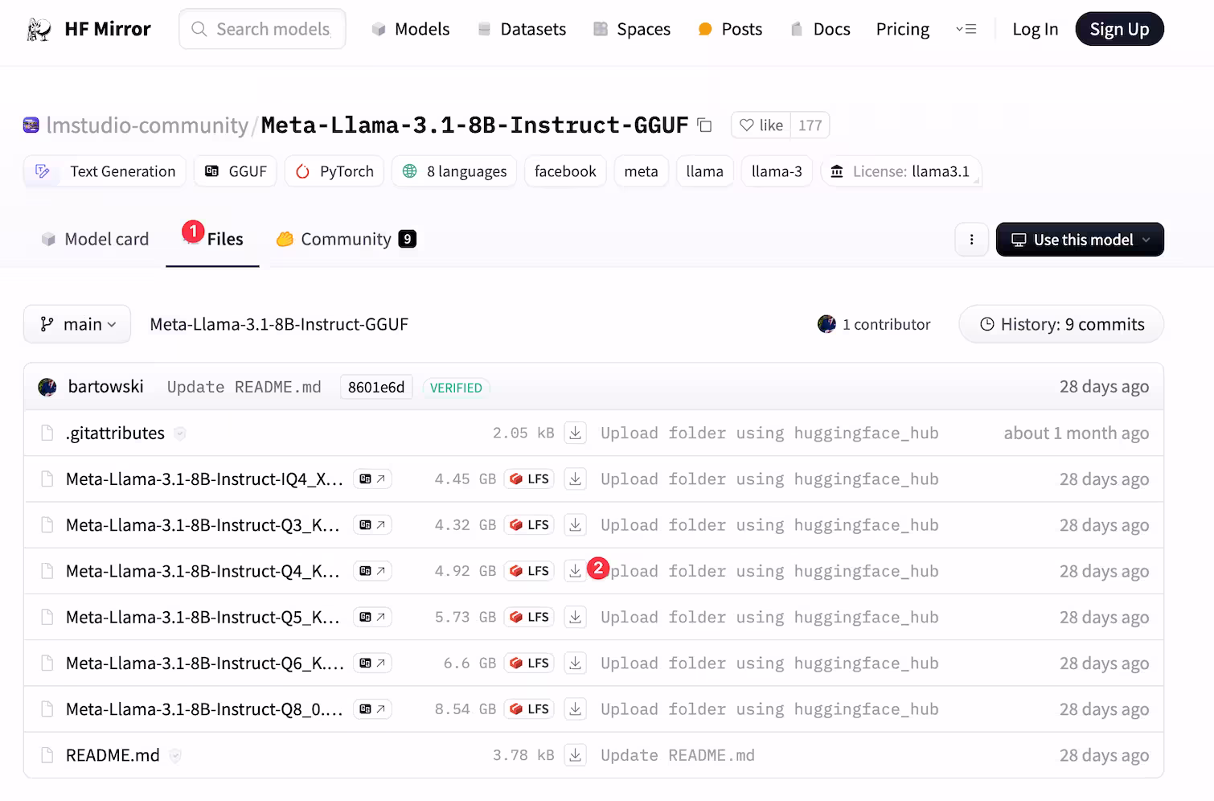Download the Q4_K file via download icon
This screenshot has height=801, width=1214.
click(576, 571)
